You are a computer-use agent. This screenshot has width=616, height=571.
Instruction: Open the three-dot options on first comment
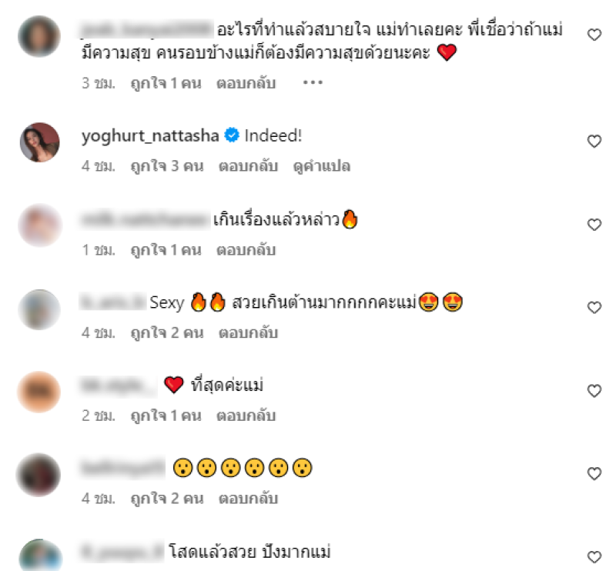point(313,82)
